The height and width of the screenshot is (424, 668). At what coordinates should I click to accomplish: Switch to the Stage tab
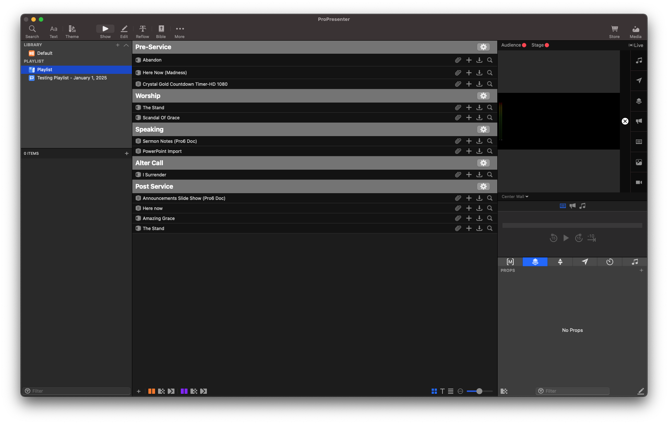point(560,262)
